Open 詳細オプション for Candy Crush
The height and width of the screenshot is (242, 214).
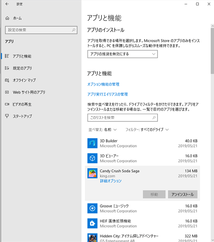tap(111, 181)
